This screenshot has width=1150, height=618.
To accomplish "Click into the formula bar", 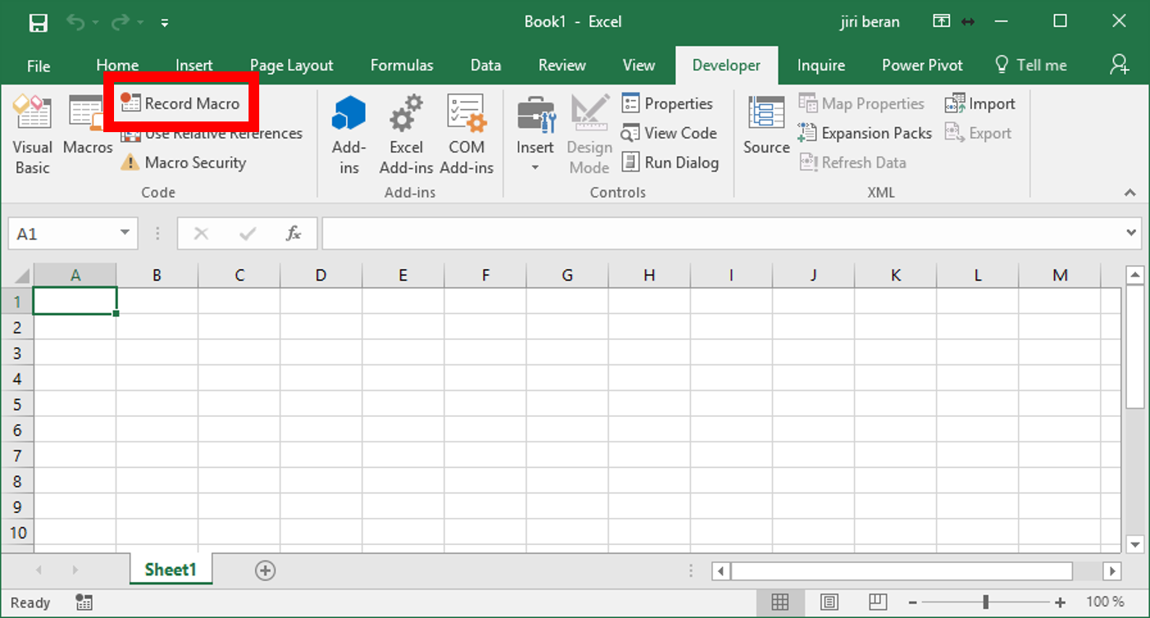I will point(722,234).
